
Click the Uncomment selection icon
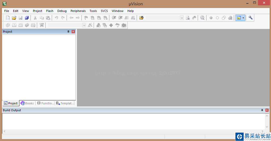[x=133, y=18]
